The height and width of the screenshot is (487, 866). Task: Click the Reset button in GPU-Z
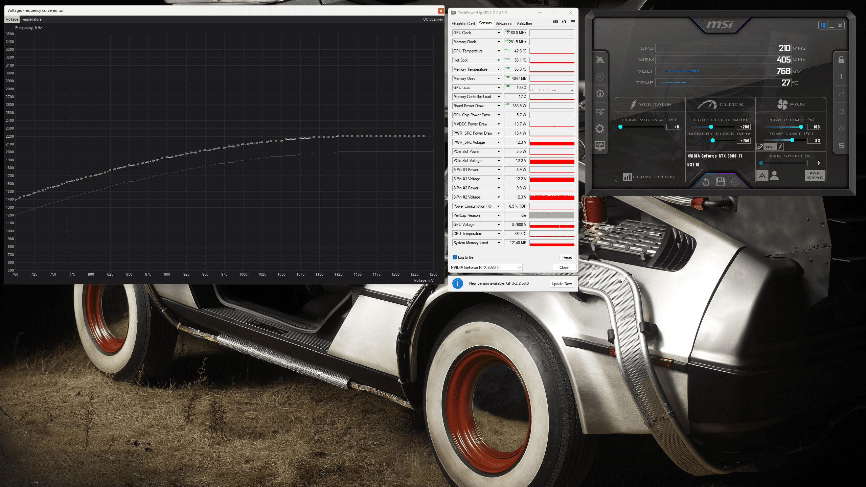coord(567,257)
